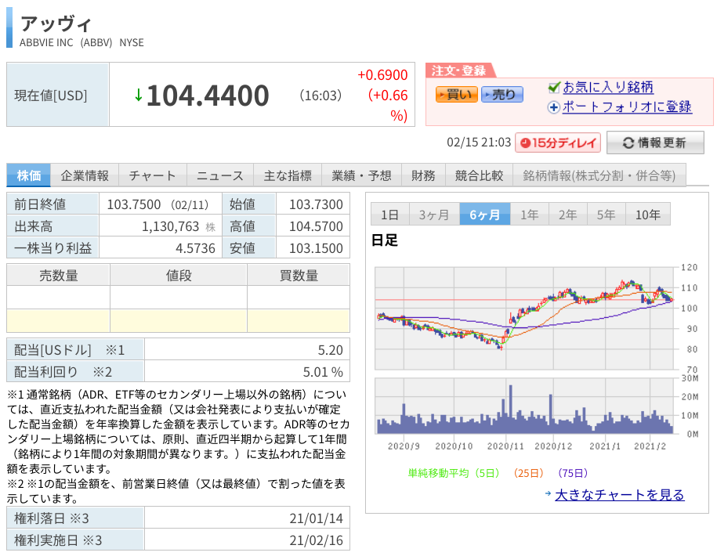Screen dimensions: 717x556
Task: Click the 日足 chart label
Action: pos(384,240)
